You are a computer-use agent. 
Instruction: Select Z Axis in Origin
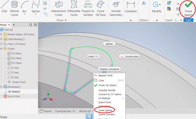click(x=13, y=77)
